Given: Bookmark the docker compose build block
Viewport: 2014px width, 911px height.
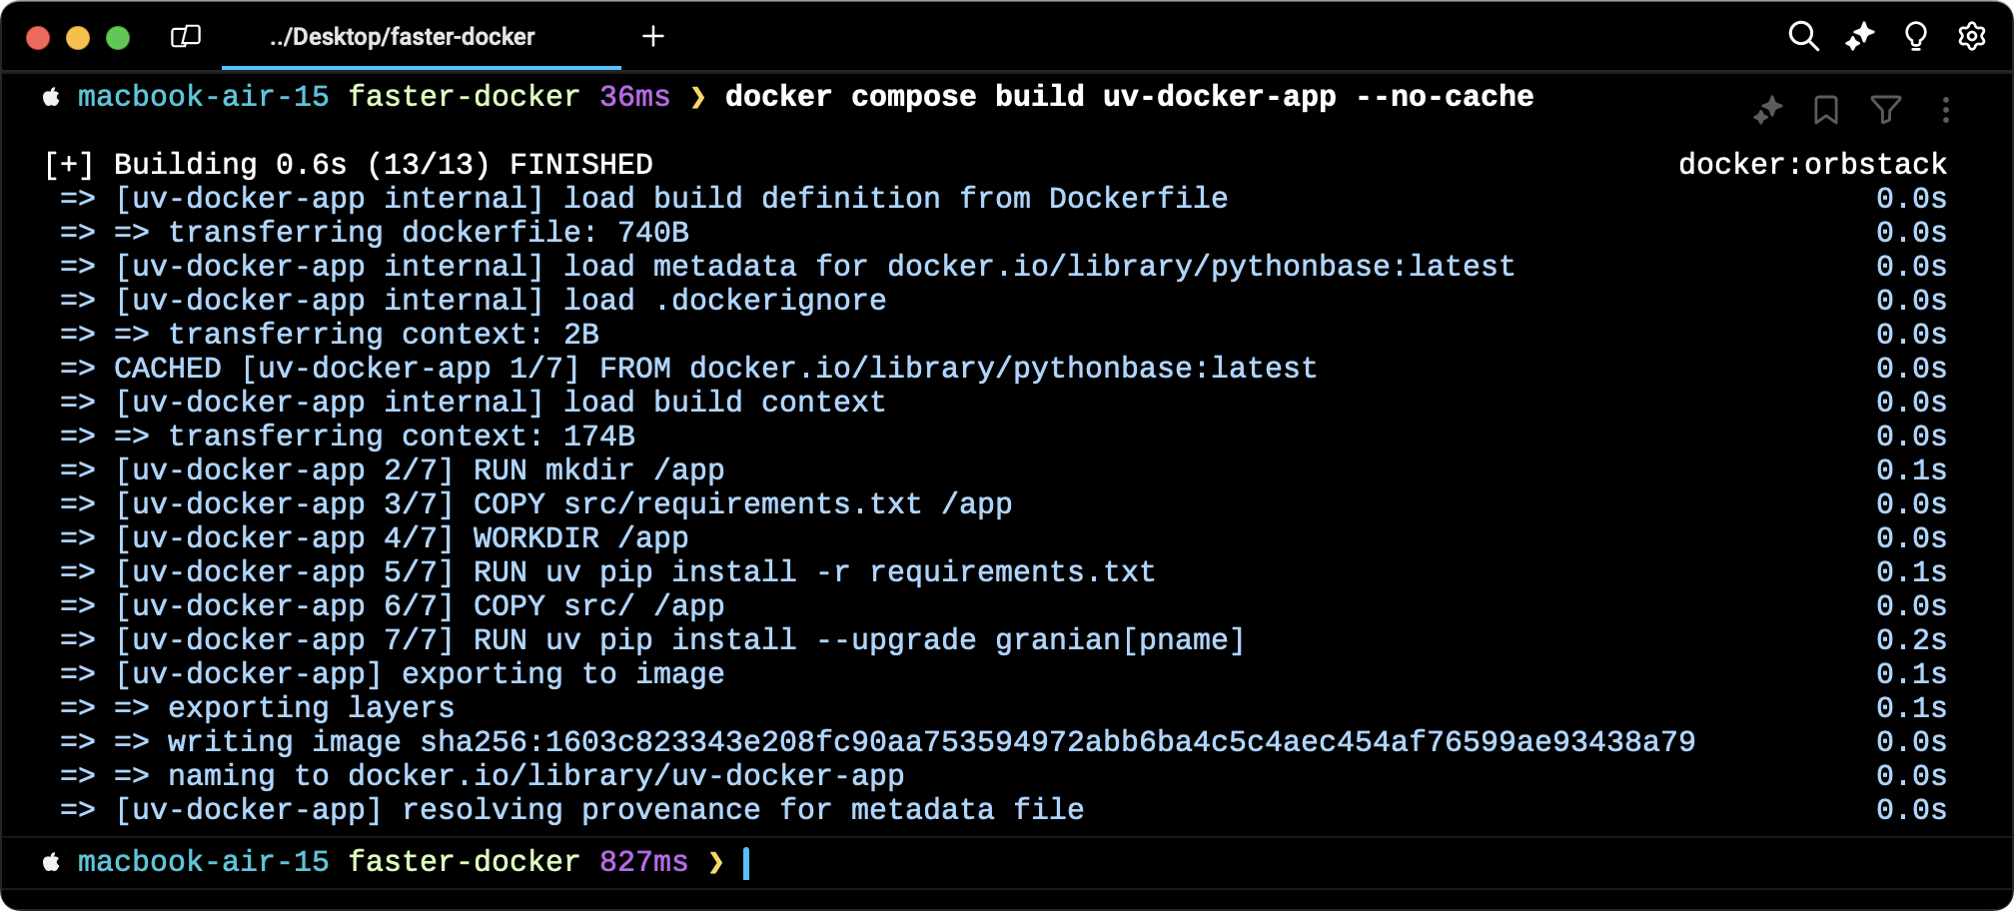Looking at the screenshot, I should (1825, 110).
